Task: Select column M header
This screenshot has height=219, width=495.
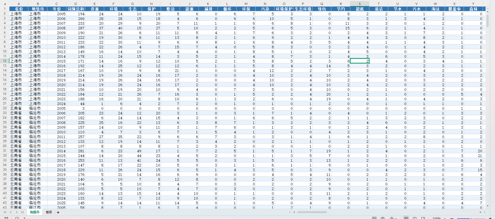Action: click(x=246, y=4)
